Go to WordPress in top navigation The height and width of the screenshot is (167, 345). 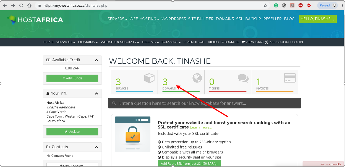point(174,19)
